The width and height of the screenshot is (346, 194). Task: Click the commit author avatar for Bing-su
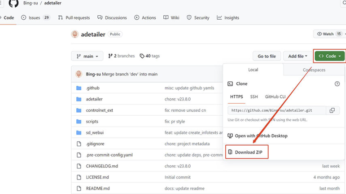pos(79,74)
